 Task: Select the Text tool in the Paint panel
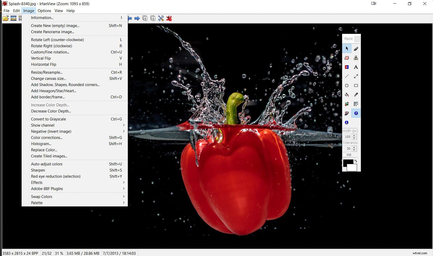(x=356, y=67)
